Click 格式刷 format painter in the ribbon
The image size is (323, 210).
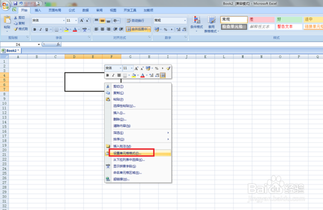click(21, 29)
